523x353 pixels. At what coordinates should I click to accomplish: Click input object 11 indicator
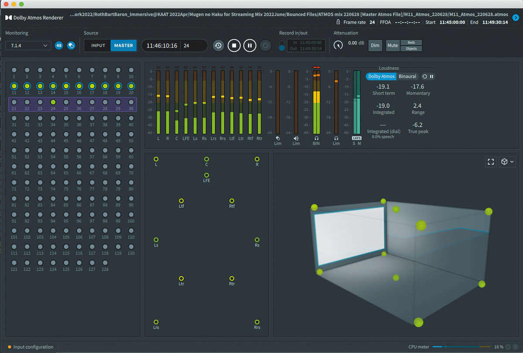(x=14, y=86)
